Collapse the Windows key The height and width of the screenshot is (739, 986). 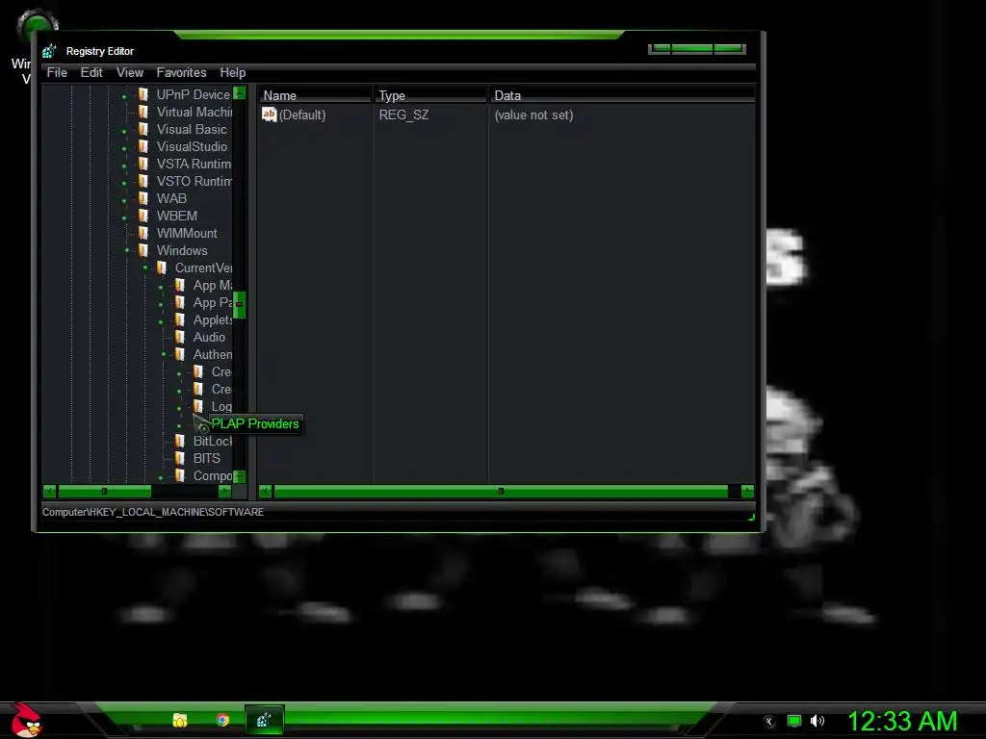point(127,250)
